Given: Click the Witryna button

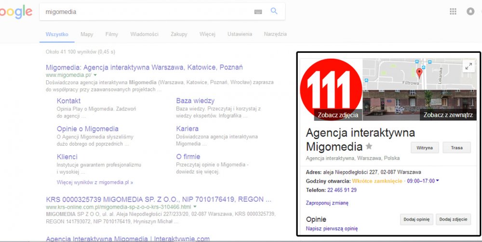Looking at the screenshot, I should click(x=425, y=148).
